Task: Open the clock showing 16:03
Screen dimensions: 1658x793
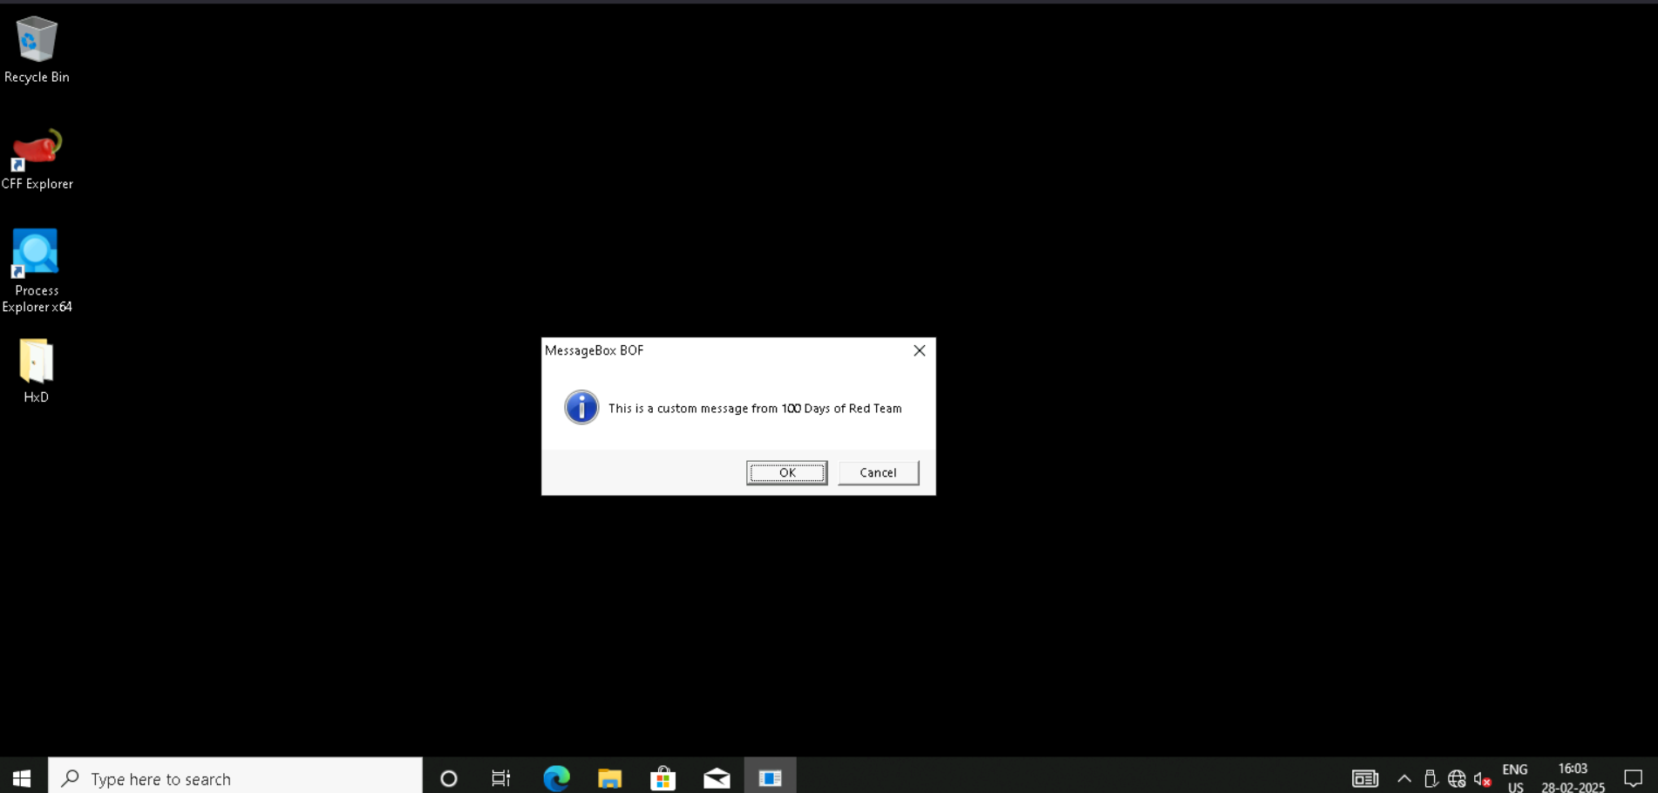Action: tap(1573, 778)
